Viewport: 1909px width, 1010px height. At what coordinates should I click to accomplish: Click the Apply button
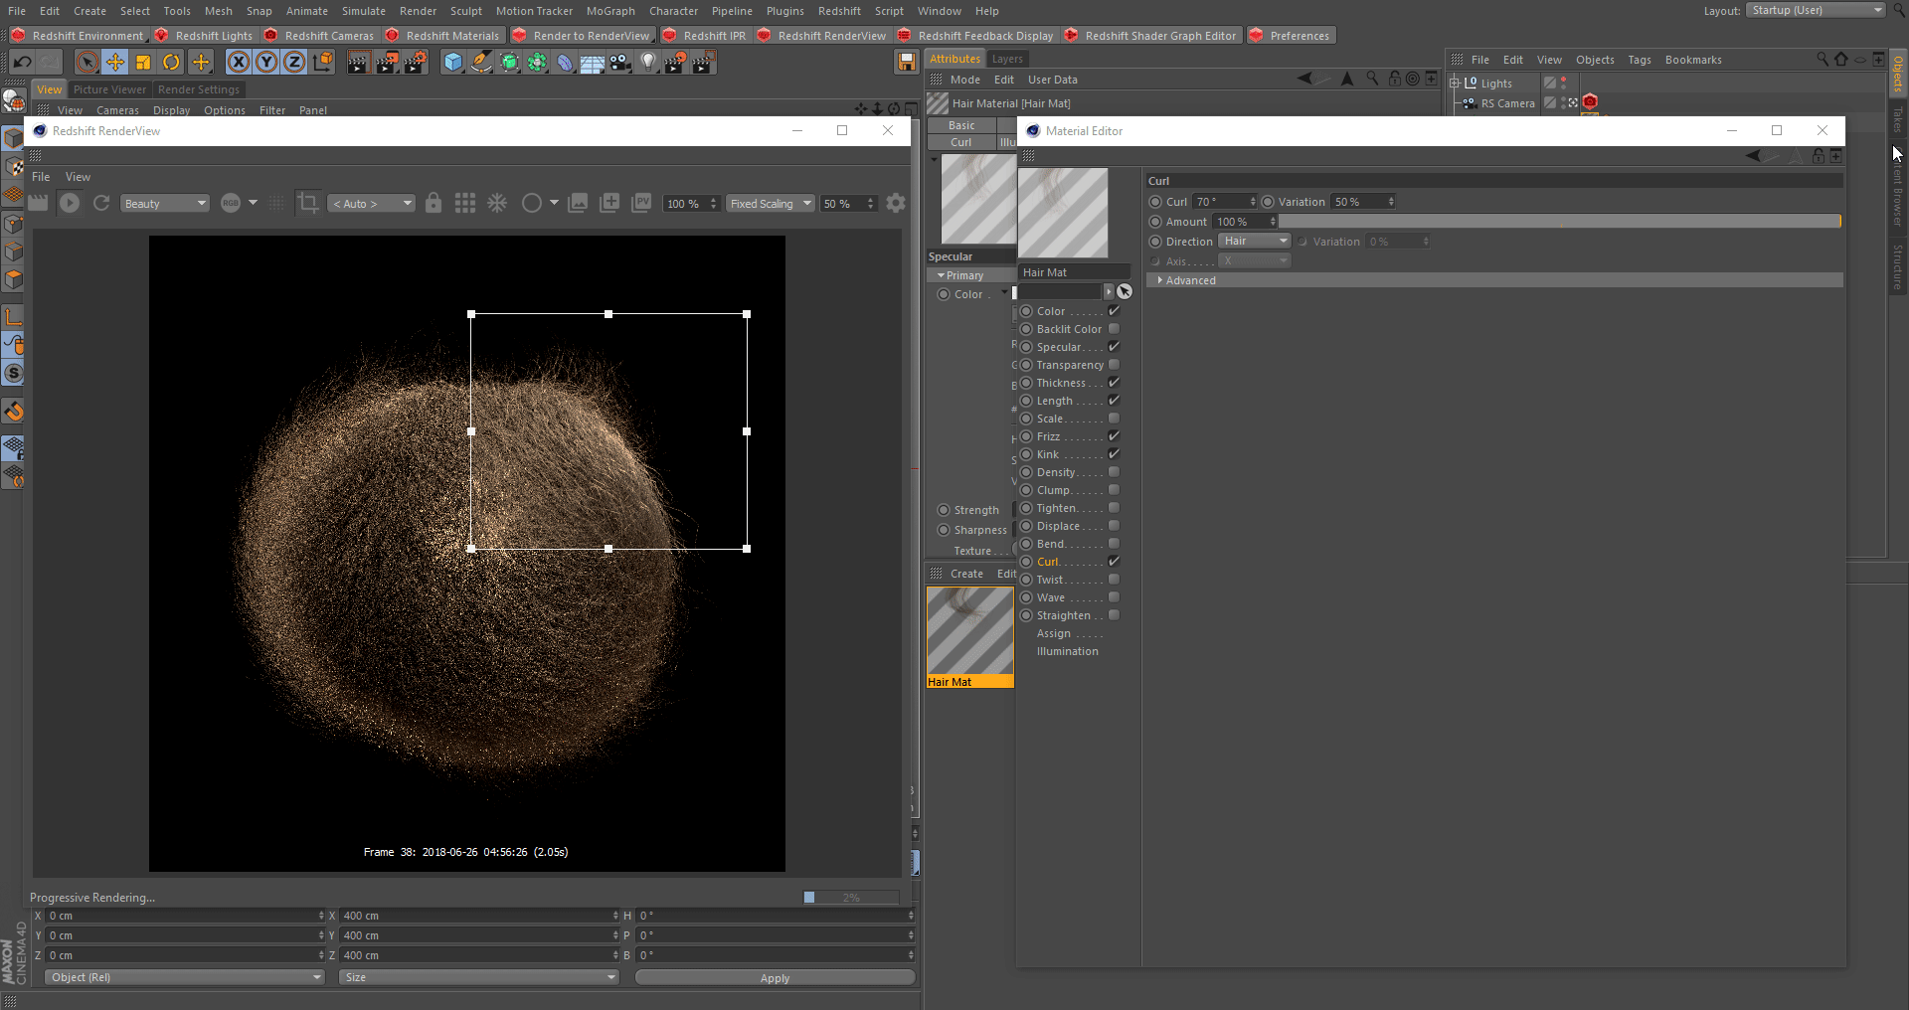click(775, 978)
